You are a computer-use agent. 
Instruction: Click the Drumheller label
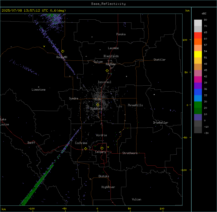click(161, 123)
